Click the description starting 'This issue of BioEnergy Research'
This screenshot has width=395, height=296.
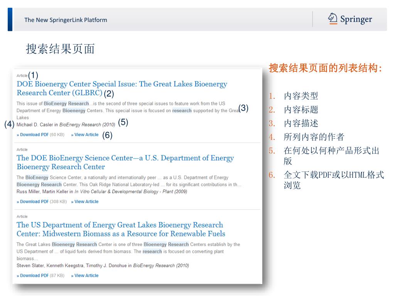tap(128, 111)
